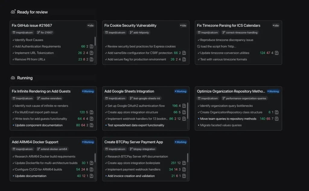309x191 pixels.
Task: Open file diff icon for Add invoice creation and validation
Action: click(x=184, y=176)
